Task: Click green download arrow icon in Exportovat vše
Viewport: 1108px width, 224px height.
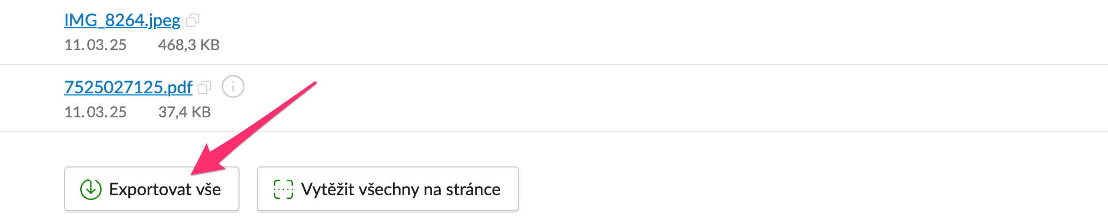Action: point(91,189)
